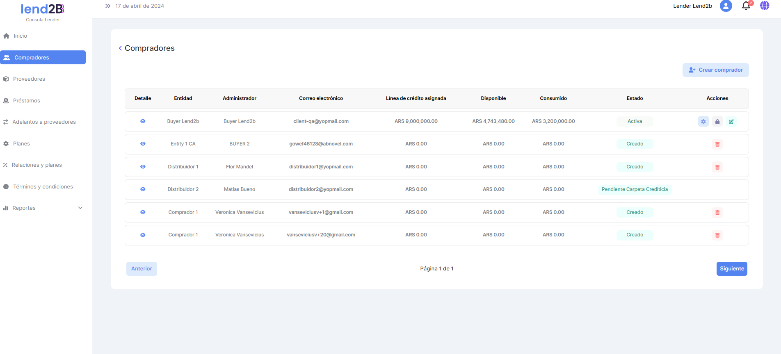Click the Crear comprador button
Viewport: 781px width, 354px height.
pos(715,70)
